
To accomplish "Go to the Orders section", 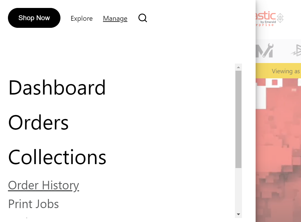I will (39, 122).
